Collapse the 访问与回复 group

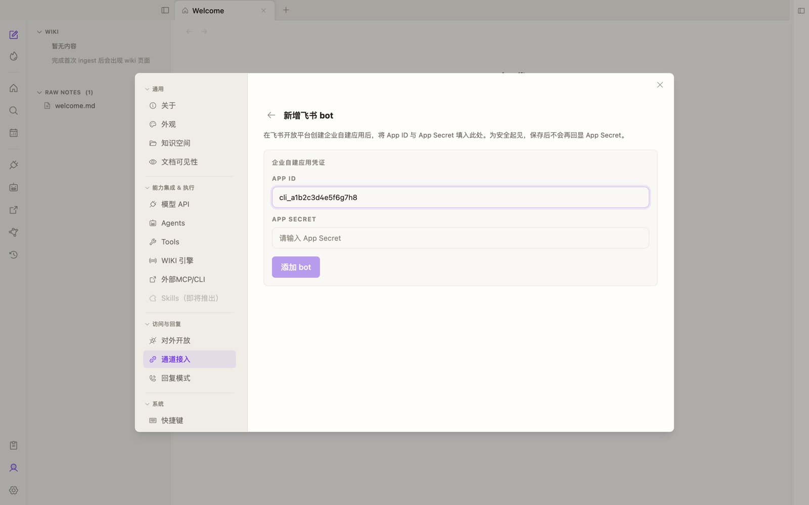click(x=147, y=324)
